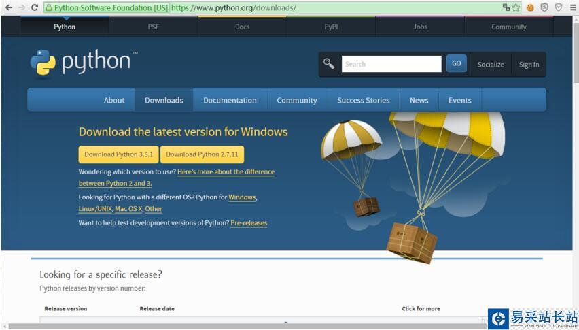Click the address bar URL
This screenshot has height=330, width=579.
point(234,7)
